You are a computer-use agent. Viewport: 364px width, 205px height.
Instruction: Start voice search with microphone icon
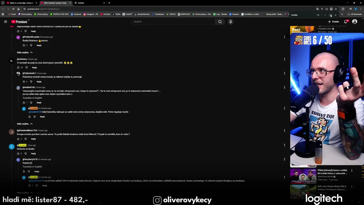(x=231, y=22)
